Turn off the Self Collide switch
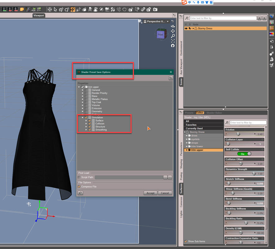The image size is (275, 249). tap(244, 154)
